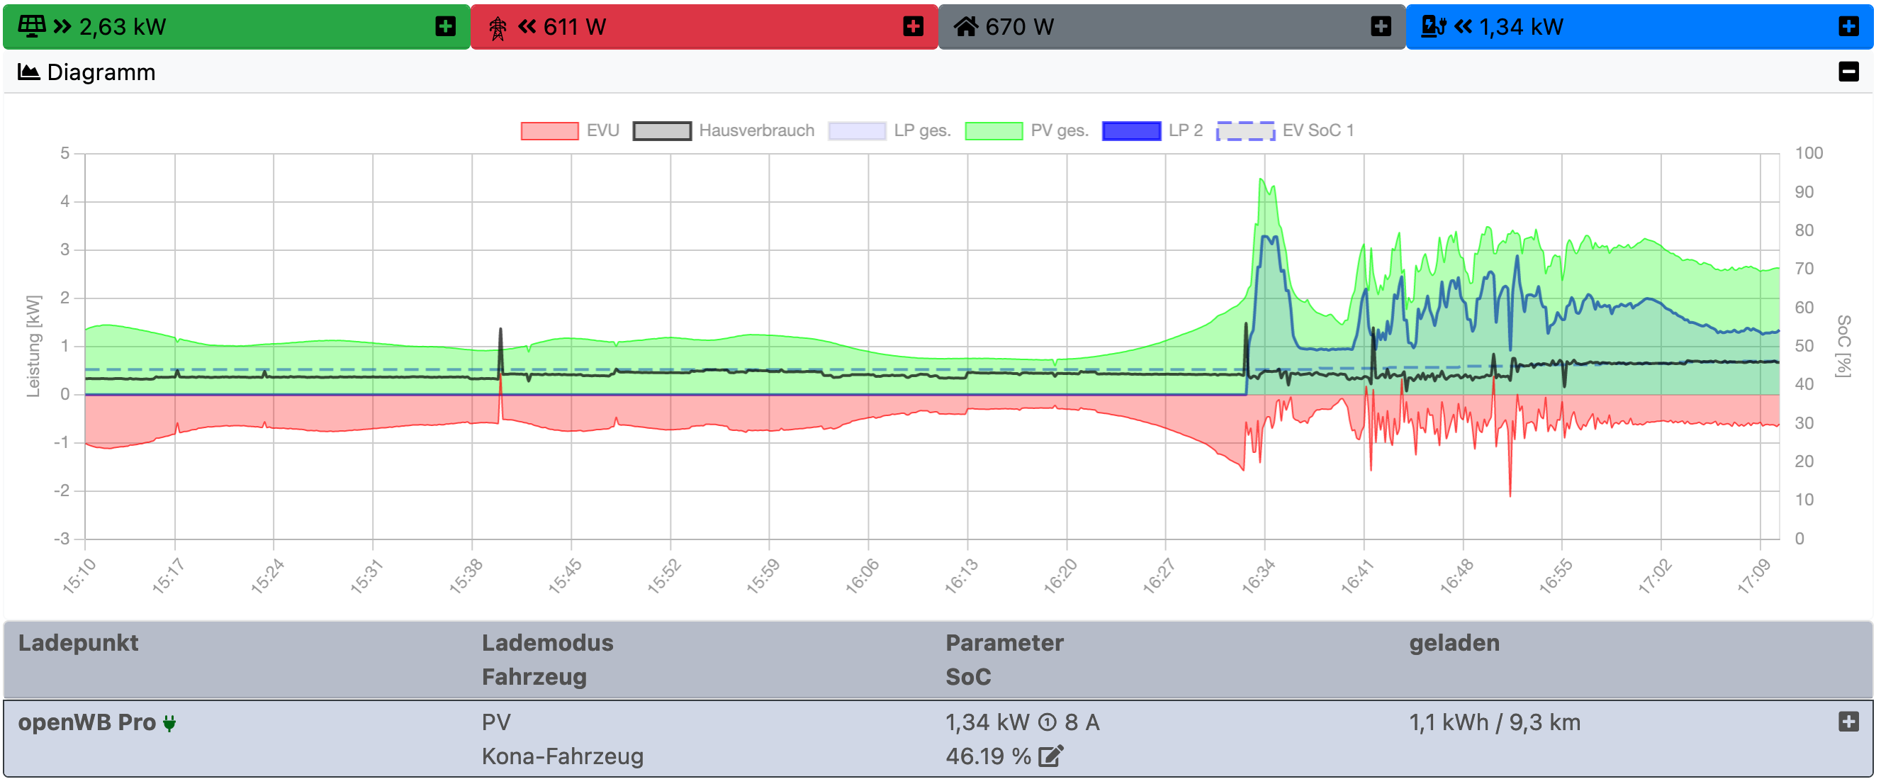
Task: Edit SoC with the pencil icon
Action: (1051, 756)
